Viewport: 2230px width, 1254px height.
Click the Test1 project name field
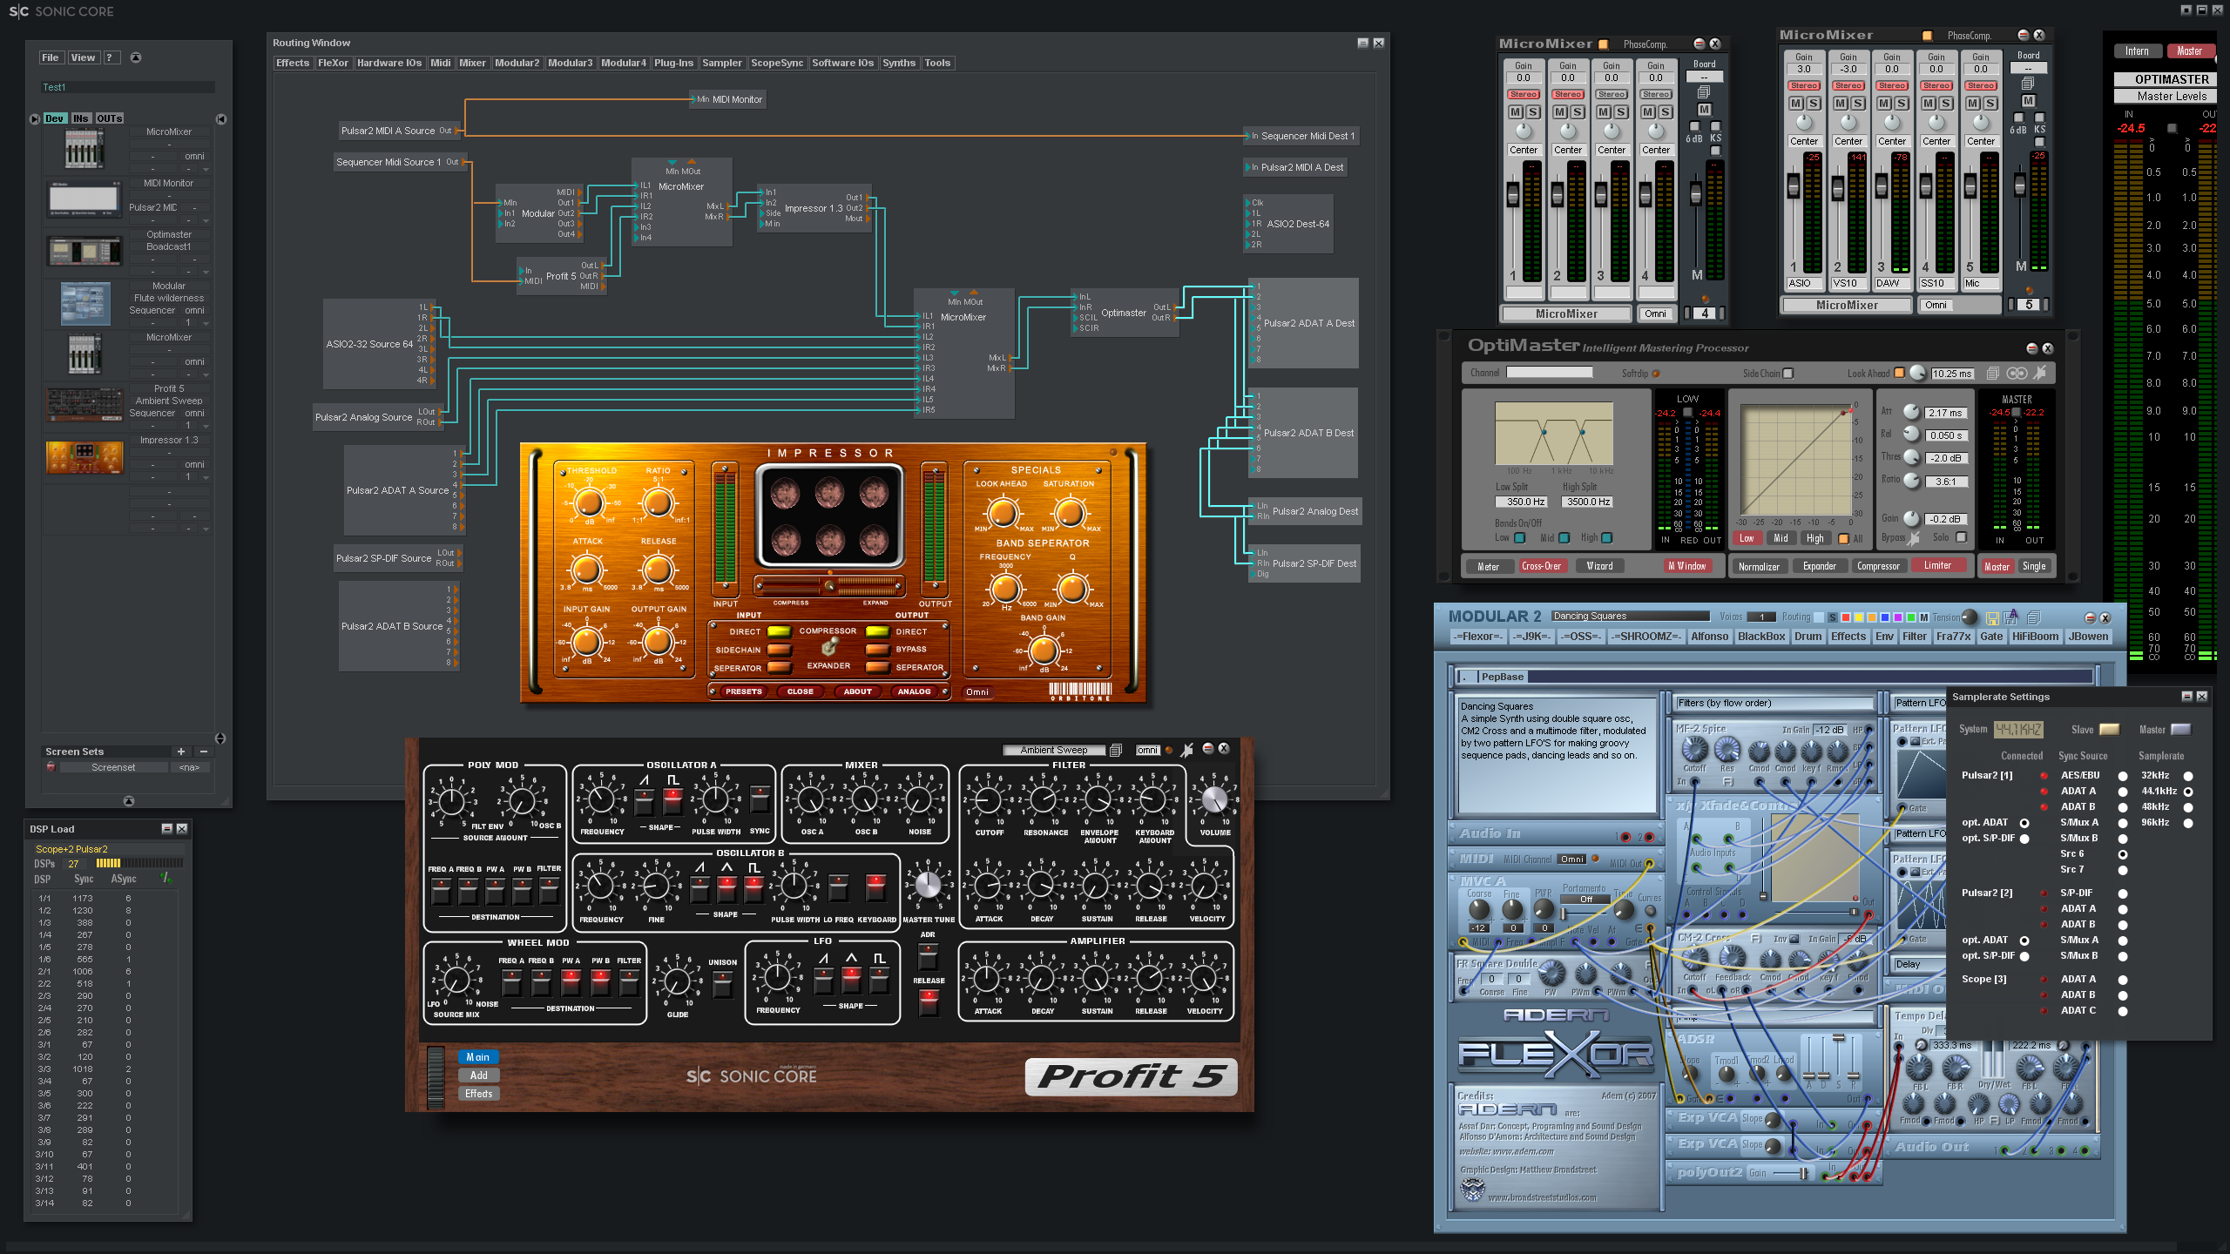(126, 87)
